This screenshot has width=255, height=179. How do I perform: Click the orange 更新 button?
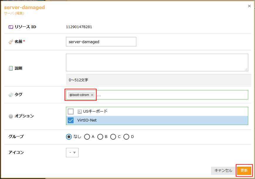pyautogui.click(x=244, y=170)
